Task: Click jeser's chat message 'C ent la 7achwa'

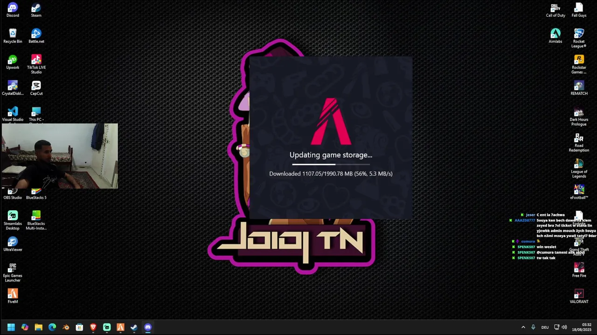Action: click(551, 215)
